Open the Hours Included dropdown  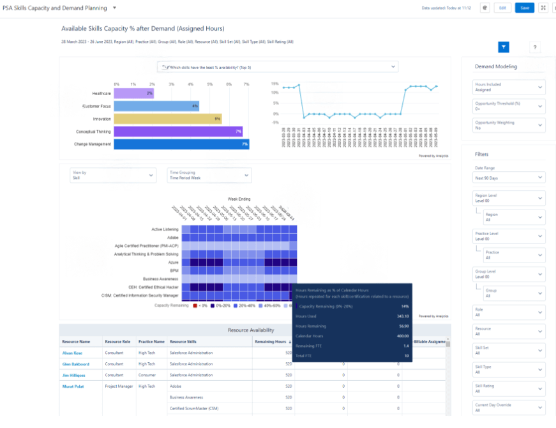tap(509, 88)
